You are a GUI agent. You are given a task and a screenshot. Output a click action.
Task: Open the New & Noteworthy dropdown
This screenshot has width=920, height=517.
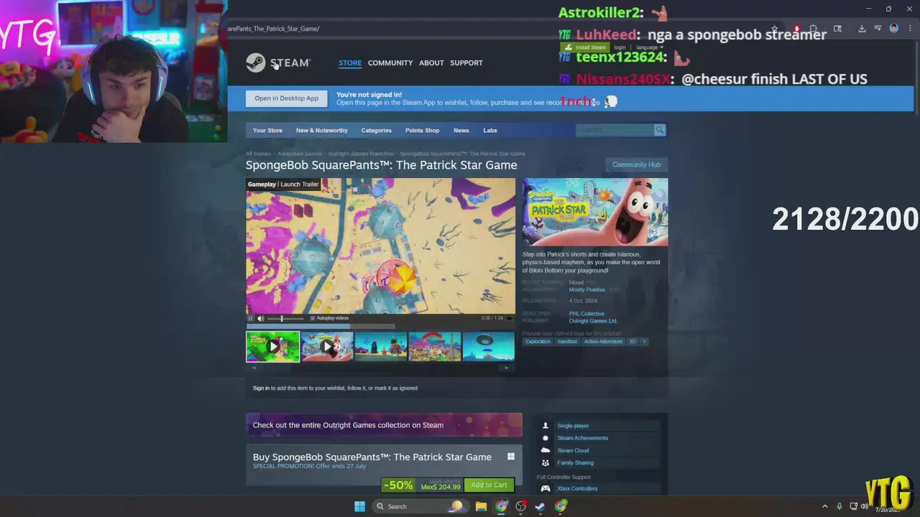point(321,131)
